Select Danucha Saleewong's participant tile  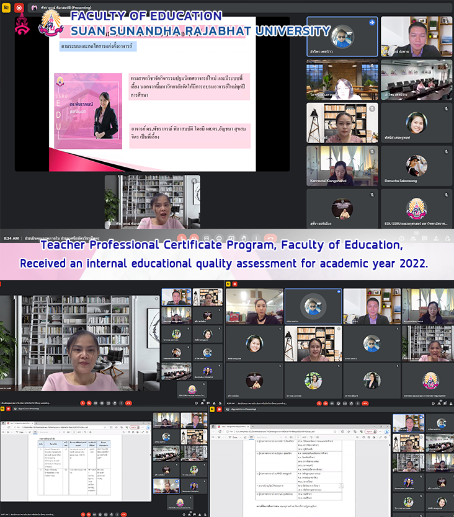416,166
